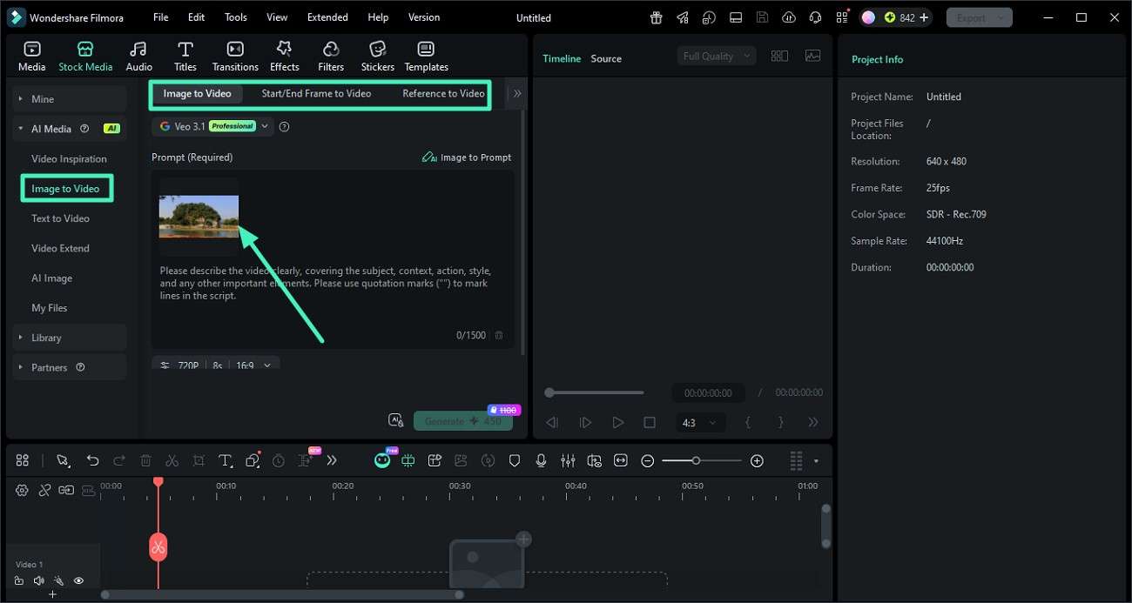Open the apps grid icon with red dot
Image resolution: width=1132 pixels, height=603 pixels.
841,17
